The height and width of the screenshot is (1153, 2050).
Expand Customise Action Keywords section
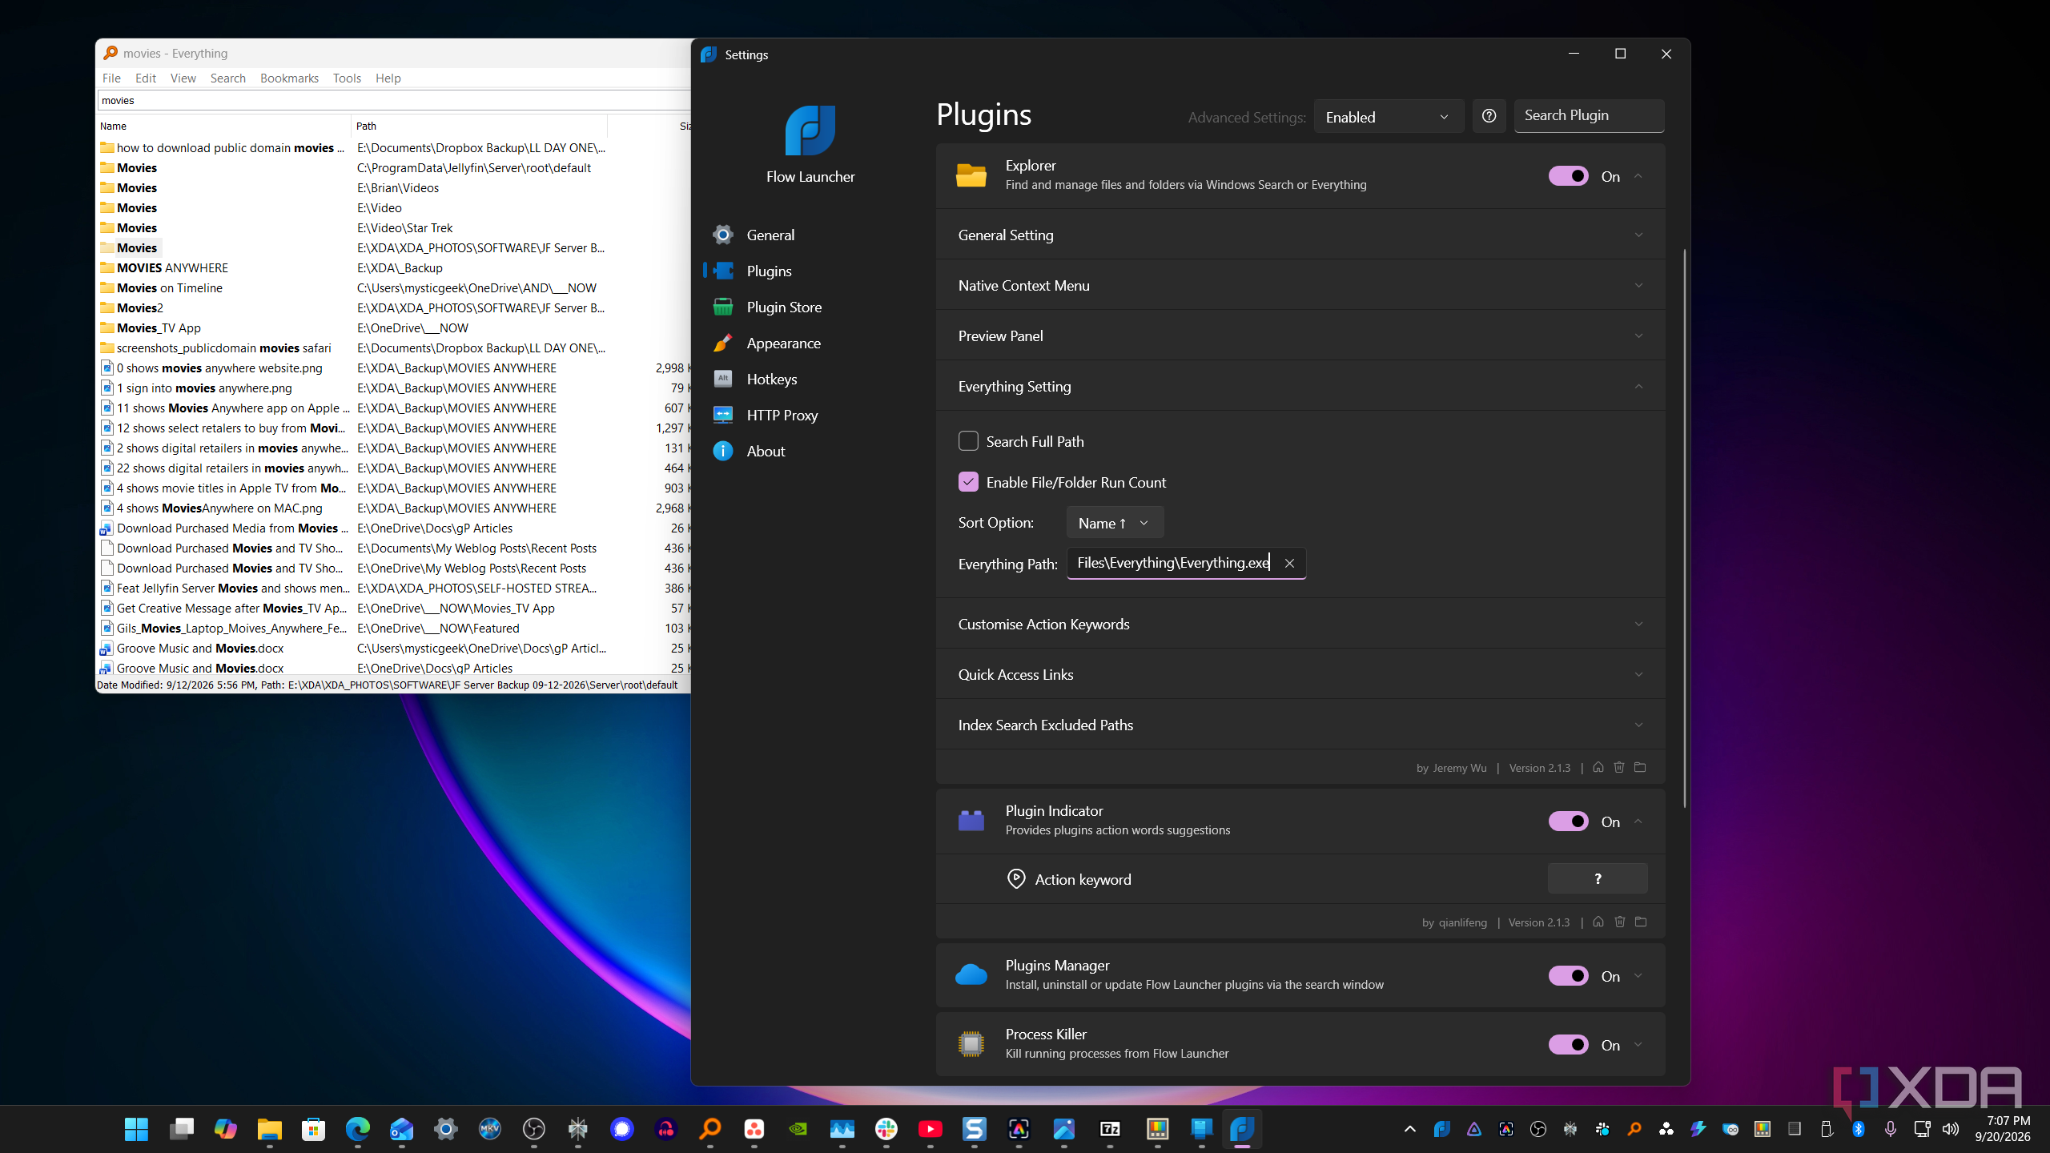point(1300,624)
